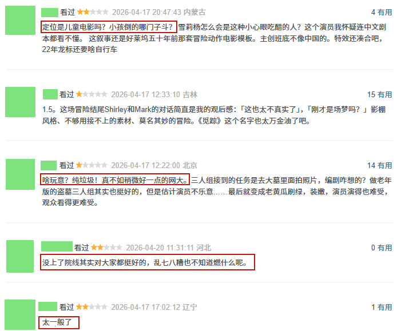Screen dimensions: 401x331
Task: Open avatar of the 辽宁 reviewer
Action: pos(20,314)
